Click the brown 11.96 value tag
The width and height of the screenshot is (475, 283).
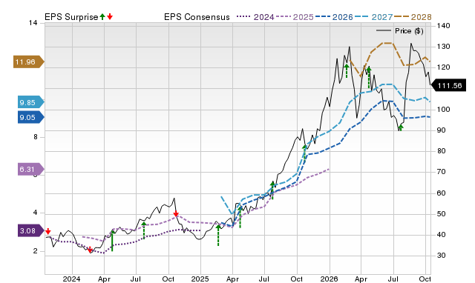29,62
